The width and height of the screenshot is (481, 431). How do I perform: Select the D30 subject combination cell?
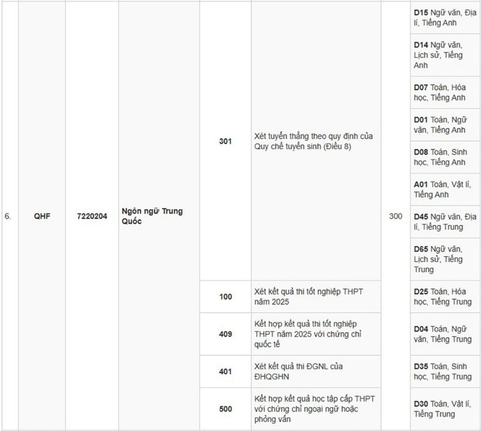445,409
